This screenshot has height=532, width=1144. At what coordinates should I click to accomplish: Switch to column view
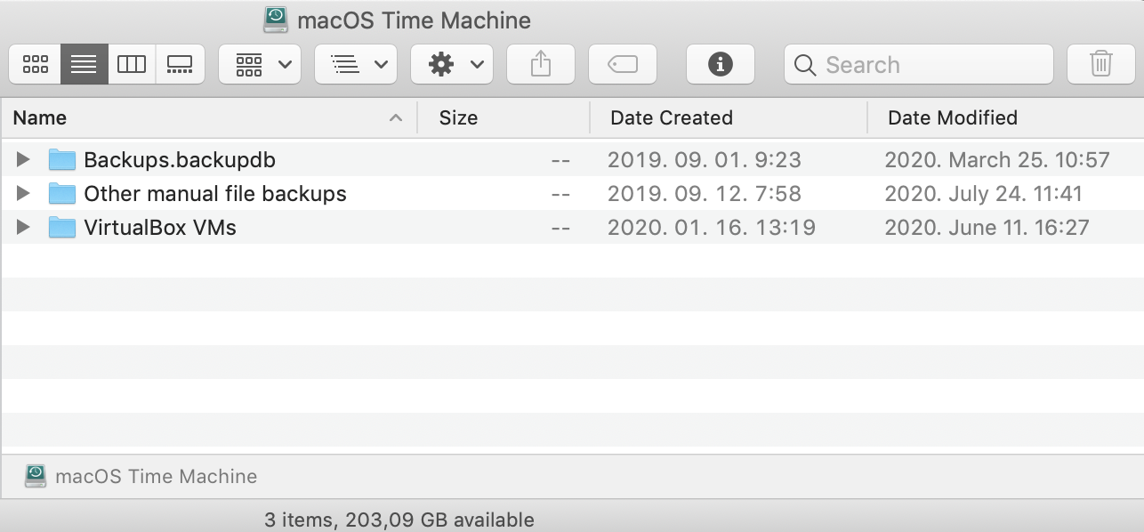[132, 64]
